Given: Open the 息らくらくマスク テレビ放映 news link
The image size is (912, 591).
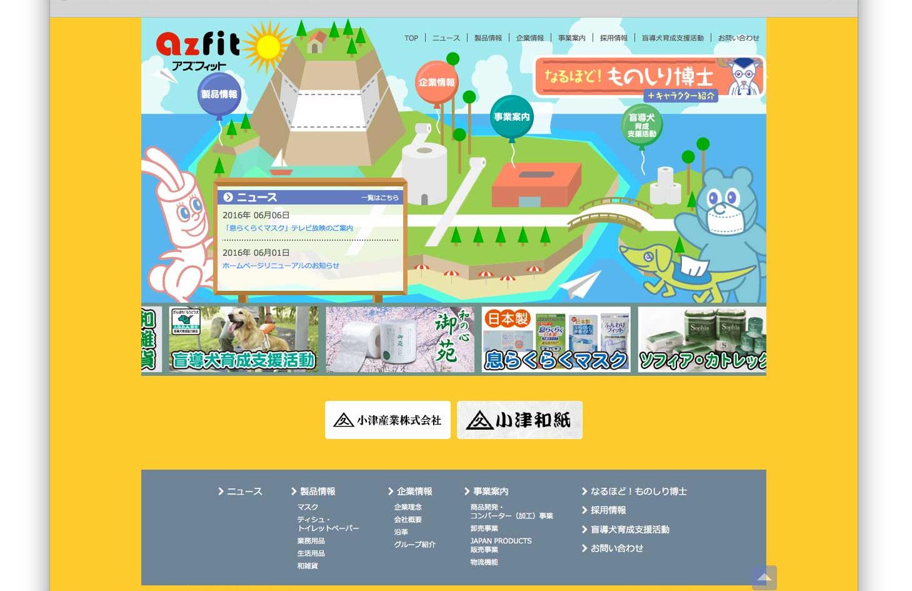Looking at the screenshot, I should tap(288, 228).
